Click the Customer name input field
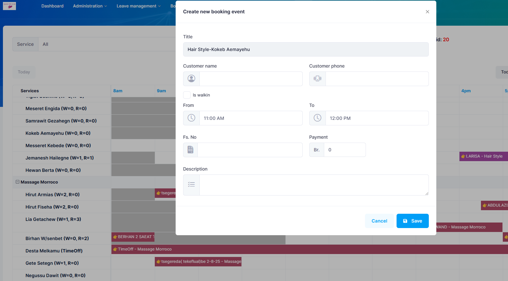This screenshot has width=508, height=281. [x=251, y=79]
